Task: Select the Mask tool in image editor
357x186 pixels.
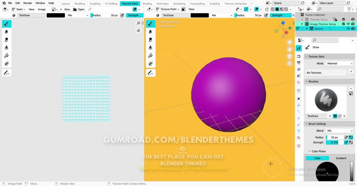Action: coord(7,64)
